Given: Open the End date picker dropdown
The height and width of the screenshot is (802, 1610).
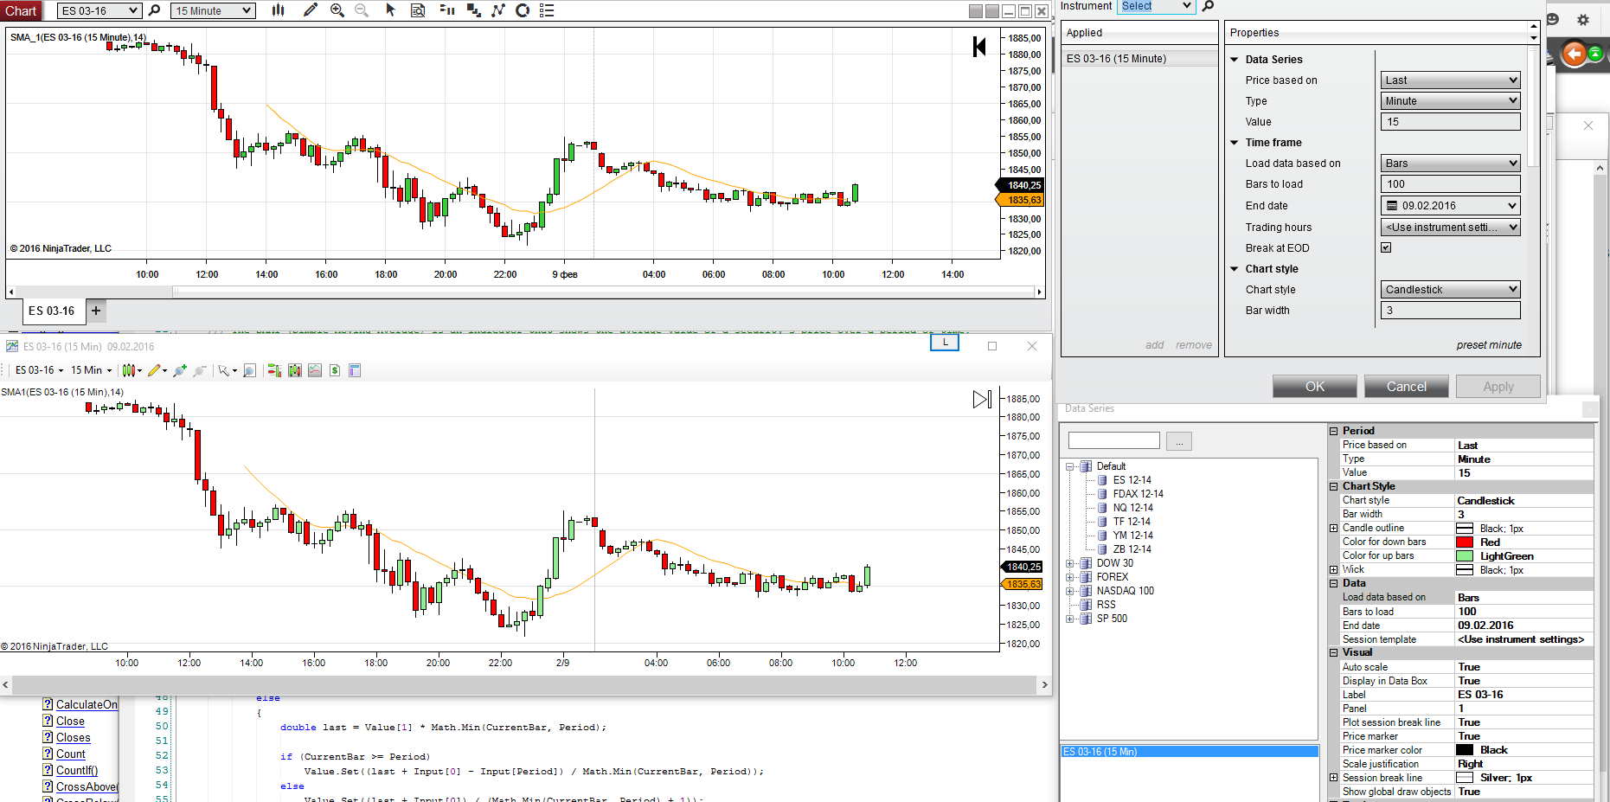Looking at the screenshot, I should 1450,205.
